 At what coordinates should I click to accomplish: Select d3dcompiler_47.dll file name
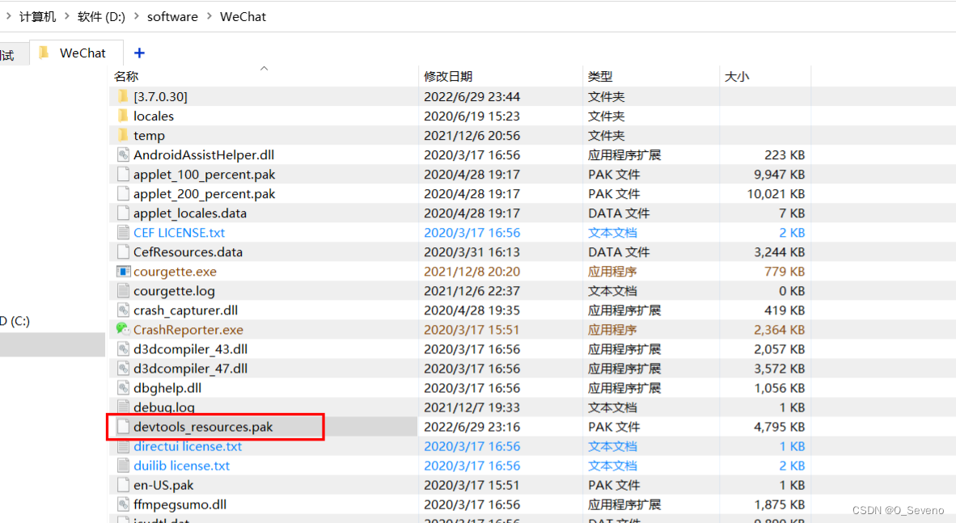190,369
